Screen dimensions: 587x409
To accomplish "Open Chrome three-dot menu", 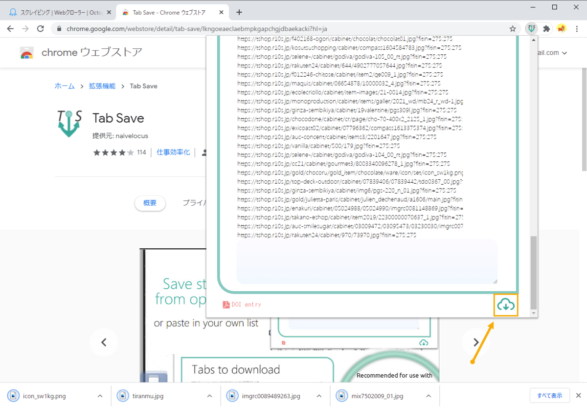I will (576, 29).
